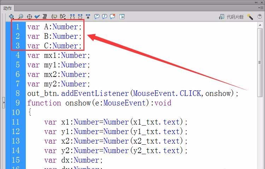Image resolution: width=265 pixels, height=169 pixels.
Task: Toggle the show/hide toolbox icon
Action: (122, 17)
